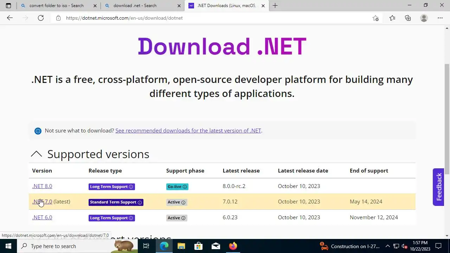
Task: Click the Active info icon for .NET 7.0
Action: 183,202
